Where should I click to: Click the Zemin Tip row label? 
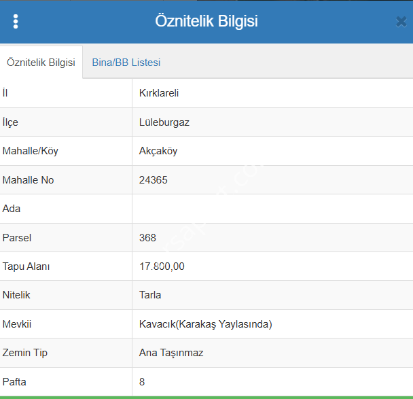[25, 353]
